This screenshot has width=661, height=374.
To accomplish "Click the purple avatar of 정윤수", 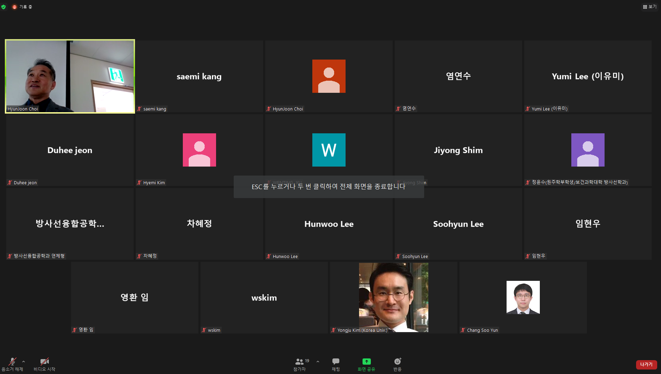I will pyautogui.click(x=588, y=150).
